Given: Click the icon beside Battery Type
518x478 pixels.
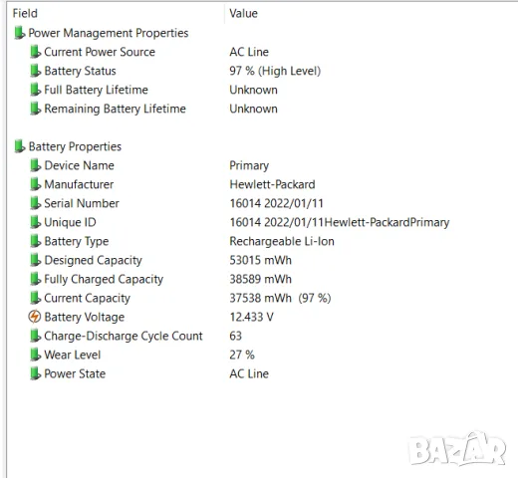Looking at the screenshot, I should pyautogui.click(x=35, y=241).
